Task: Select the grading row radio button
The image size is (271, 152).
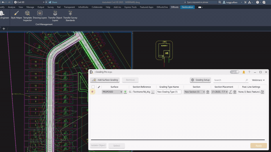Action: click(92, 92)
